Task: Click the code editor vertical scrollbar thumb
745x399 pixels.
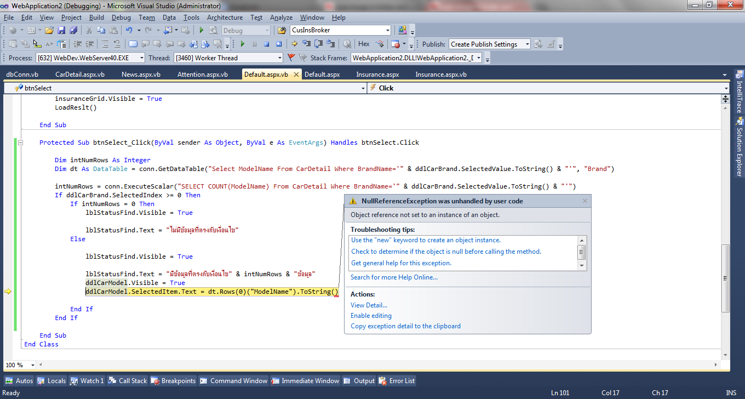Action: pos(725,278)
